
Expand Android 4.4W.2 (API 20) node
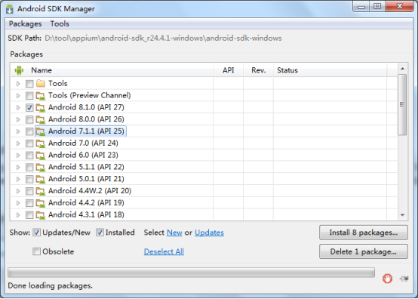(18, 191)
